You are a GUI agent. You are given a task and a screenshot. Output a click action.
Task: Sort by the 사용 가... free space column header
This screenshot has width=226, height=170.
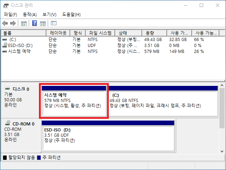[x=179, y=33]
